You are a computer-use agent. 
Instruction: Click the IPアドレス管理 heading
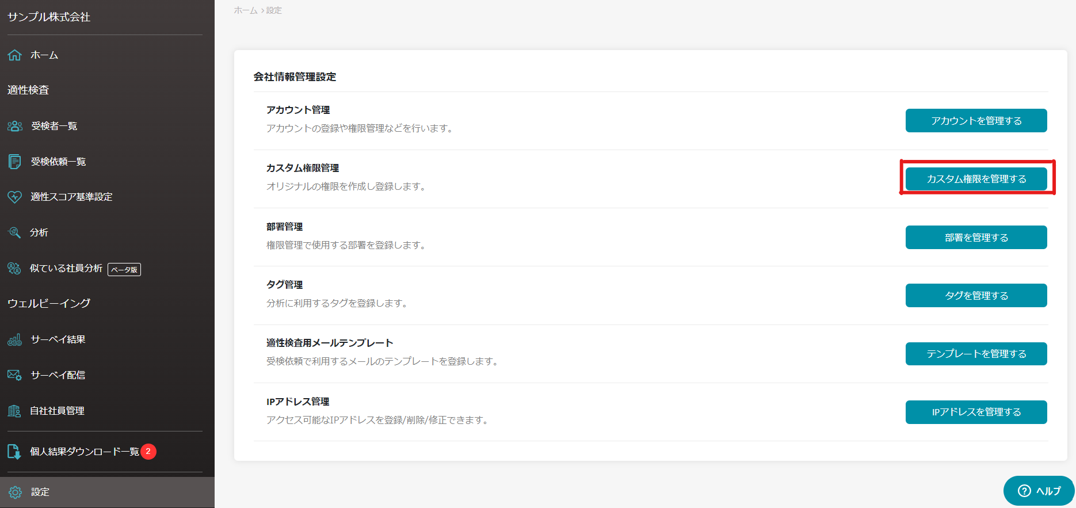click(x=298, y=402)
